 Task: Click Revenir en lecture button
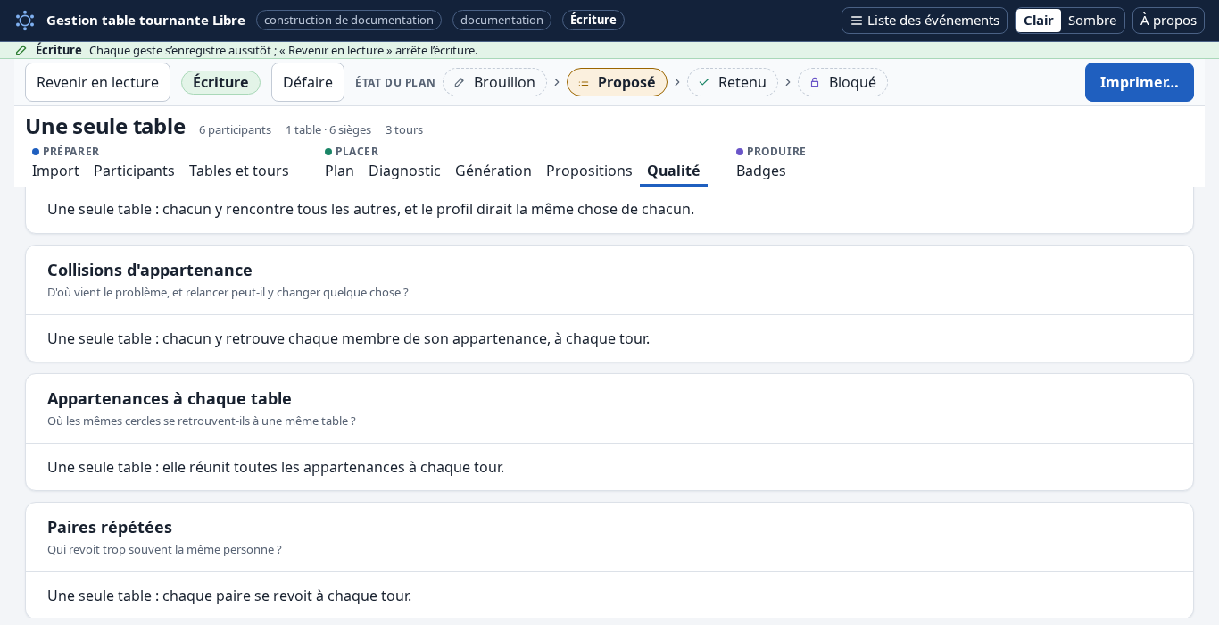pyautogui.click(x=97, y=82)
